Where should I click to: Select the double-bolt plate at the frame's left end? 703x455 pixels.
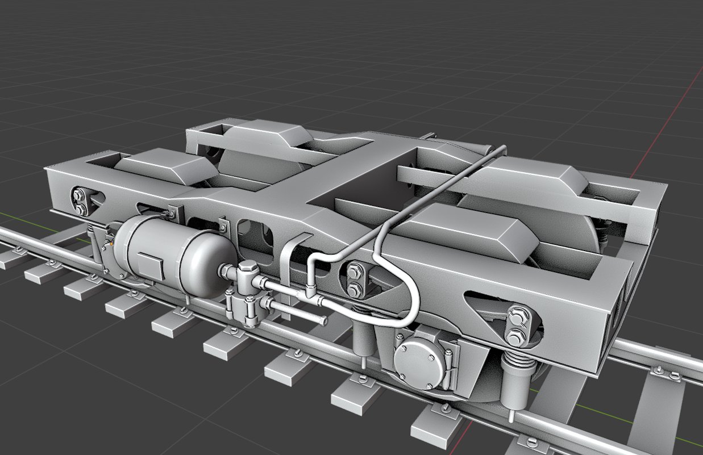click(x=80, y=203)
